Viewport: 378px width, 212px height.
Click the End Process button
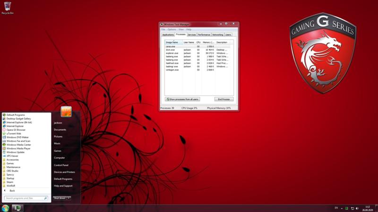(223, 99)
